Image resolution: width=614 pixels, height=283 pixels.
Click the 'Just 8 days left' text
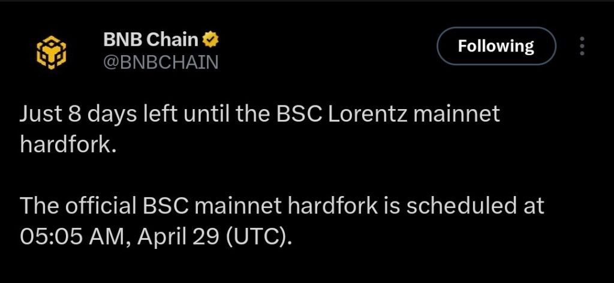coord(88,114)
